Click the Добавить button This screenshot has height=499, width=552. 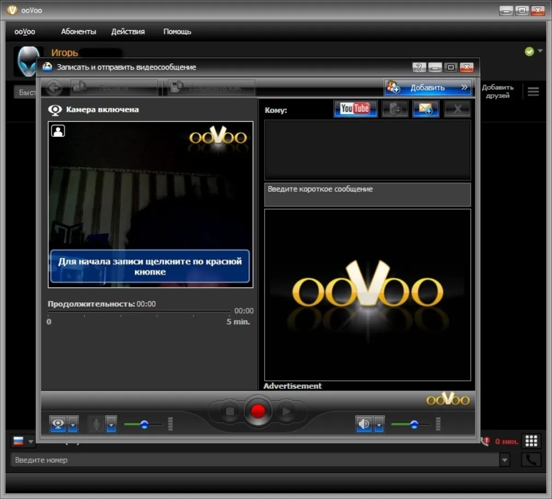pos(427,87)
